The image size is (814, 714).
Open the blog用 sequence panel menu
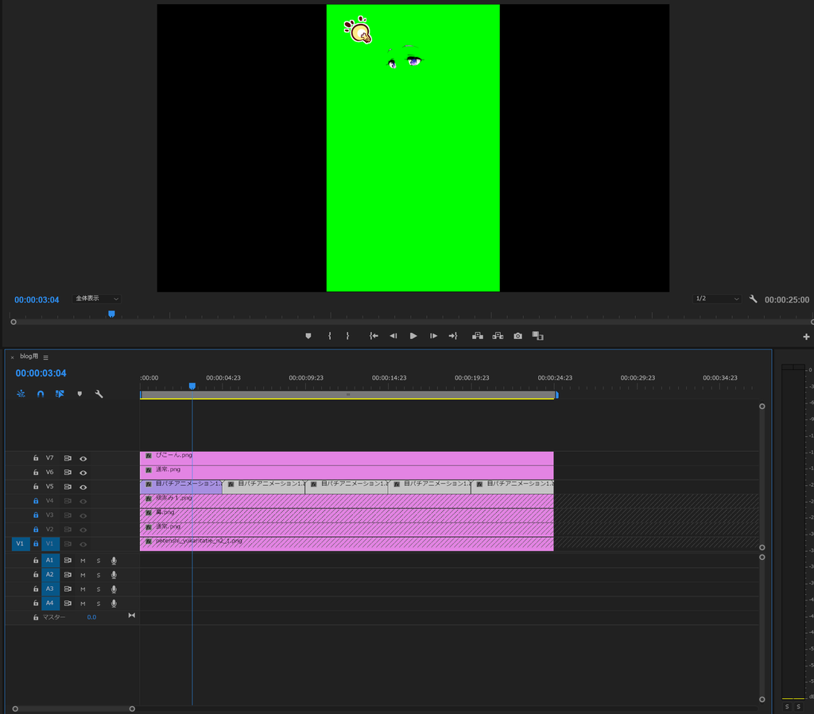(45, 357)
